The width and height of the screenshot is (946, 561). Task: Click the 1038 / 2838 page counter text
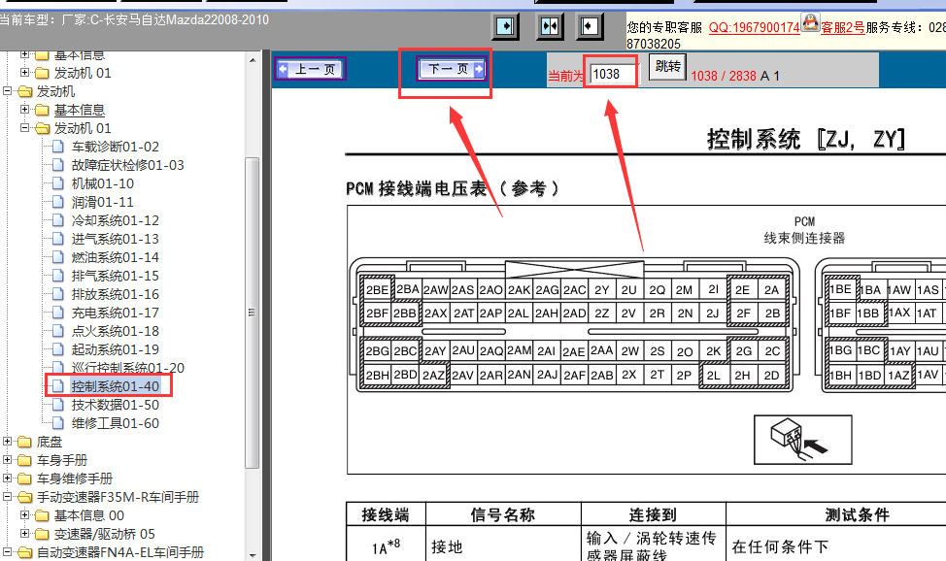(724, 76)
